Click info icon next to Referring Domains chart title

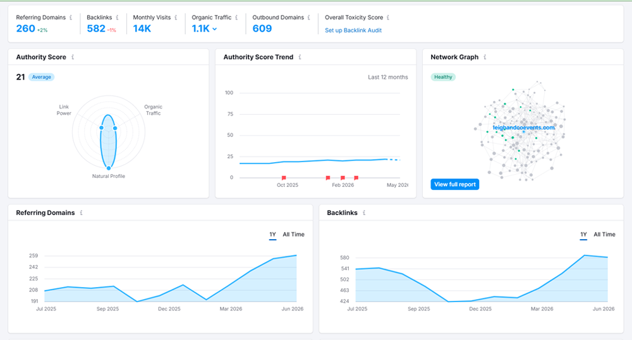(82, 213)
